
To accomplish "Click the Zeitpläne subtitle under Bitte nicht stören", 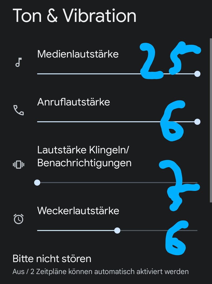I will pyautogui.click(x=100, y=271).
